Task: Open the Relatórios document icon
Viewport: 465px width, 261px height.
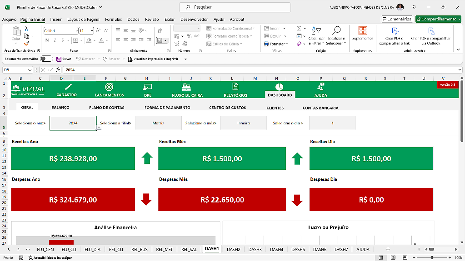Action: (235, 87)
